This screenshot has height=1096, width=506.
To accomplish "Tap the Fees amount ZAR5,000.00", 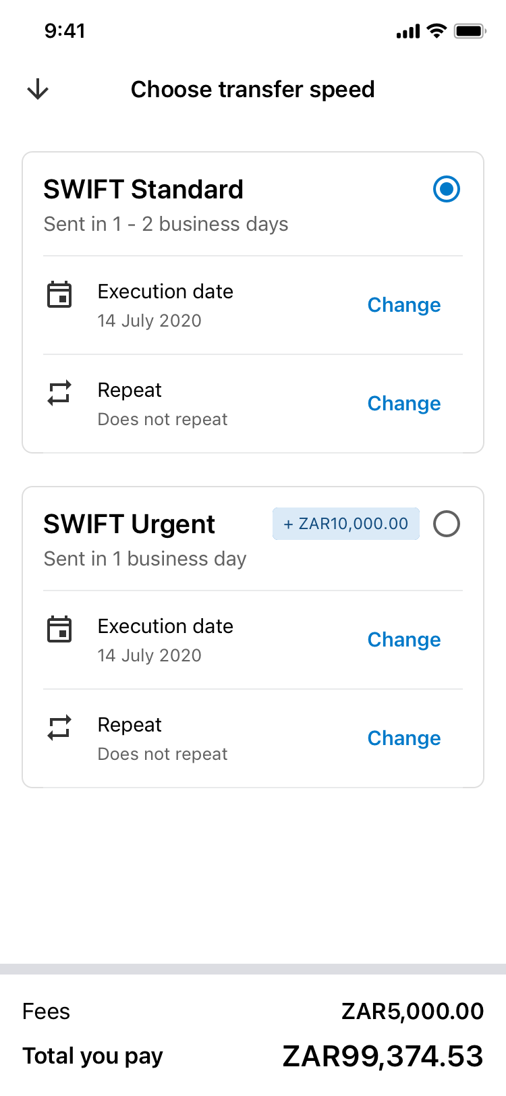I will (412, 1011).
